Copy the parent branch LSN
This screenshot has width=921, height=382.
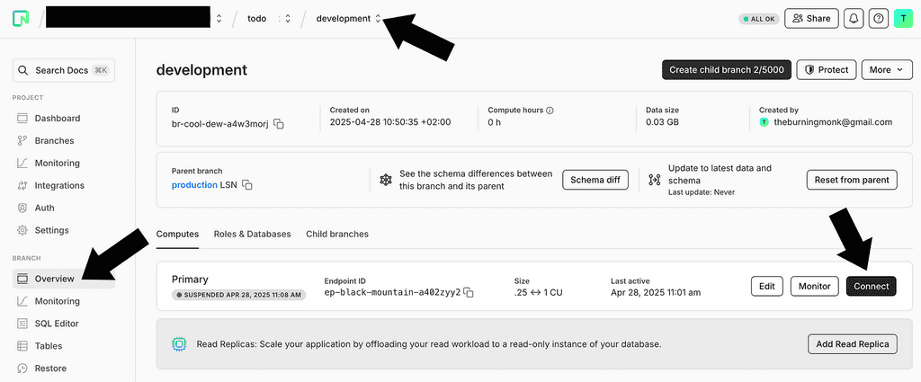(247, 185)
